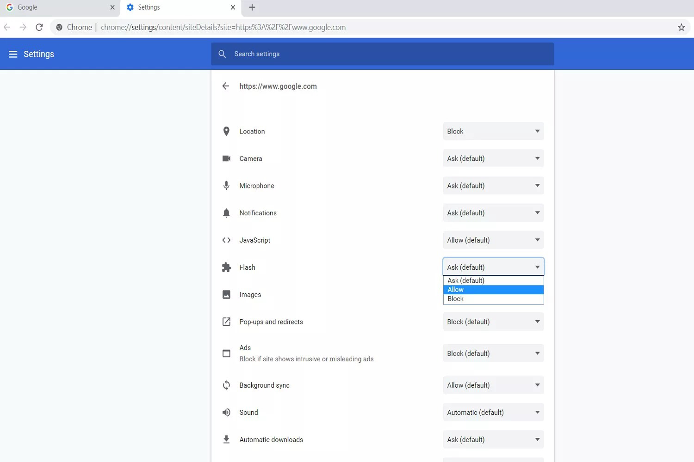
Task: Select Allow in the Flash dropdown list
Action: click(493, 290)
